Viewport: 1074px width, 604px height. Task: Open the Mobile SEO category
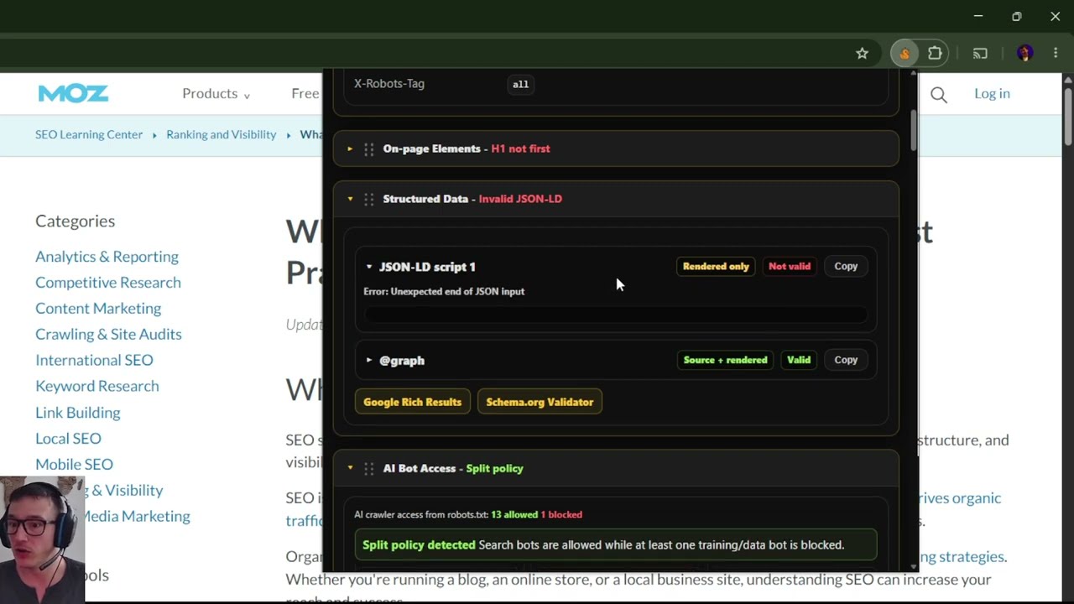[74, 465]
